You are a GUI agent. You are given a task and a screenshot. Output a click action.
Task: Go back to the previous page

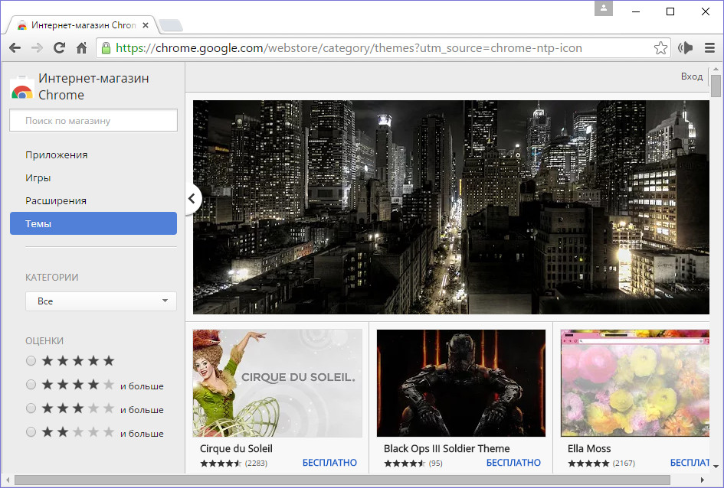point(15,48)
